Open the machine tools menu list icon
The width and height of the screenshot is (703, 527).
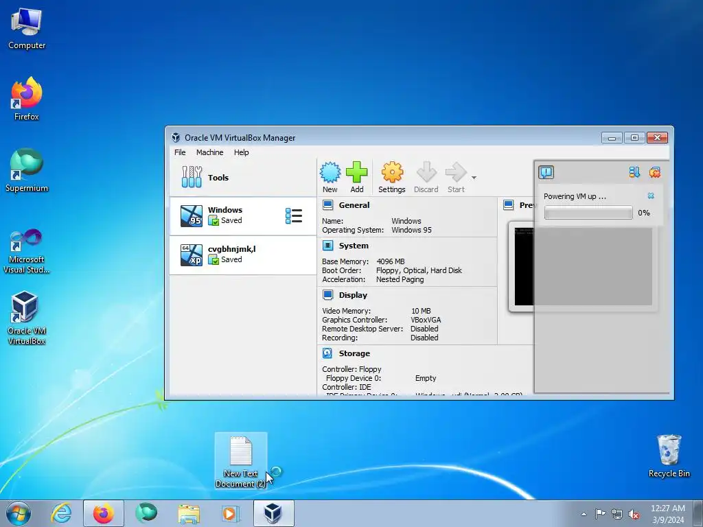pos(294,216)
